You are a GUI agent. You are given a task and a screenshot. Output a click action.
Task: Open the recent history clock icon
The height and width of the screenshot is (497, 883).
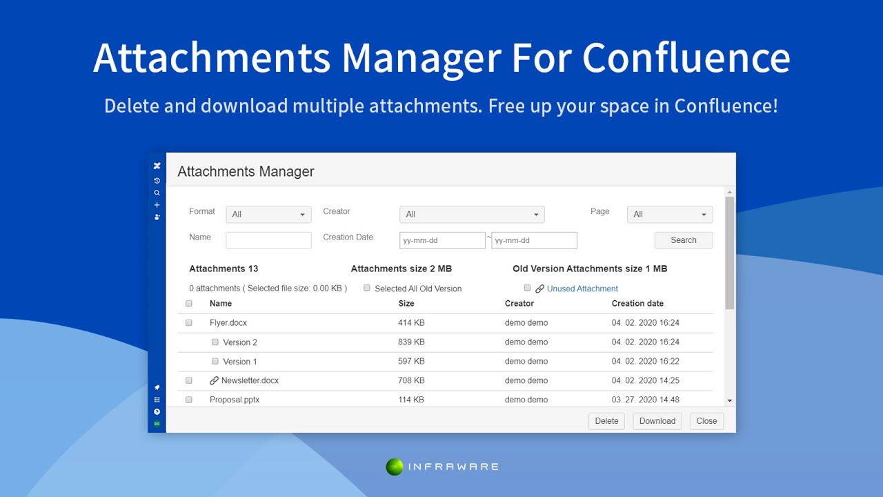[157, 181]
